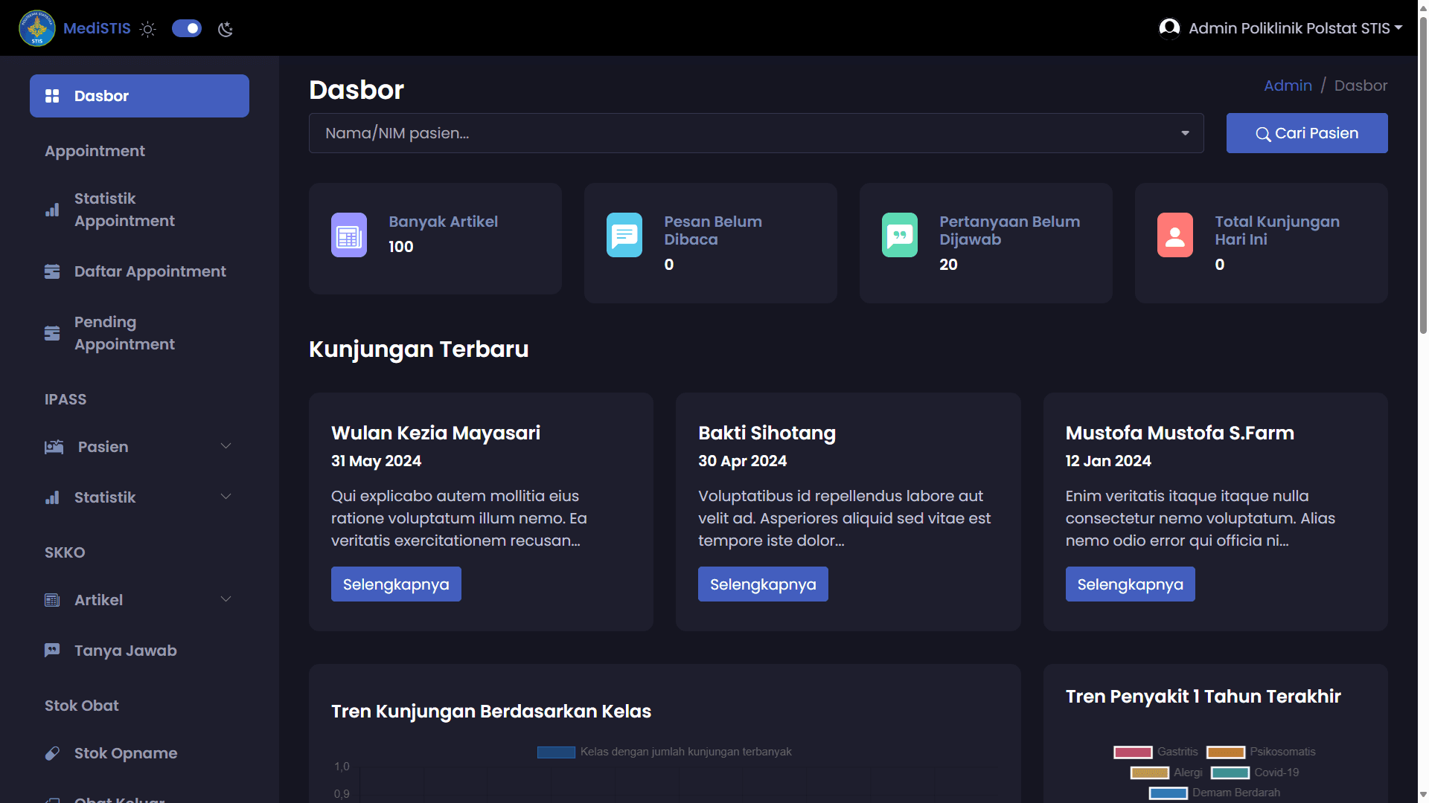Click the Banyak Artikel purple icon
This screenshot has height=803, width=1429.
click(x=348, y=235)
